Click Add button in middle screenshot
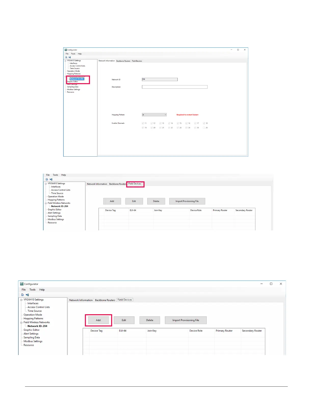 pyautogui.click(x=112, y=201)
